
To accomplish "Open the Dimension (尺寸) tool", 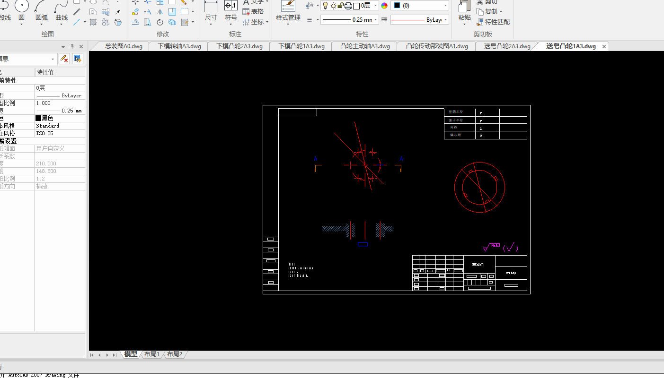I will tap(211, 10).
